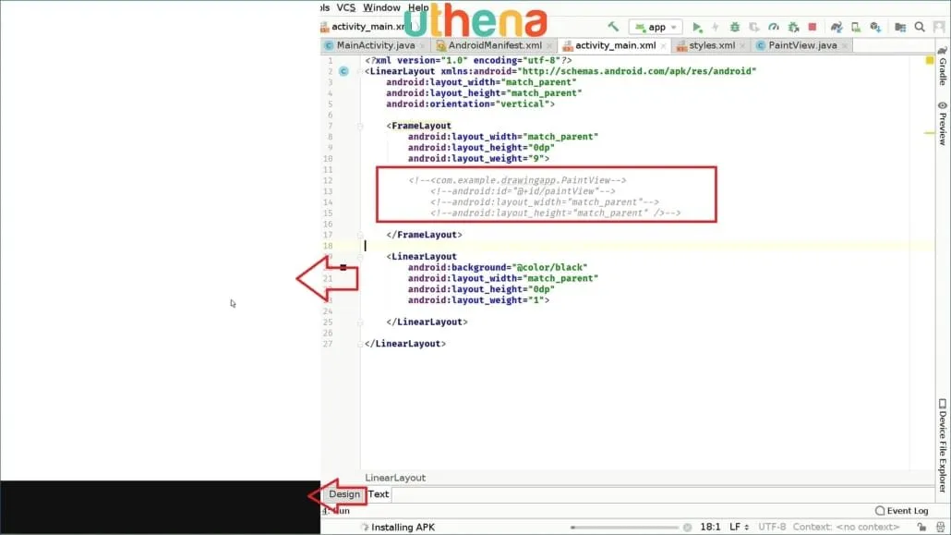Close the styles.xml tab

click(742, 46)
